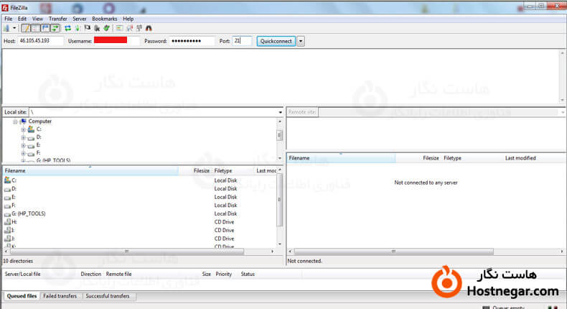Sort remote list by Last modified column
Image resolution: width=567 pixels, height=309 pixels.
(x=520, y=158)
